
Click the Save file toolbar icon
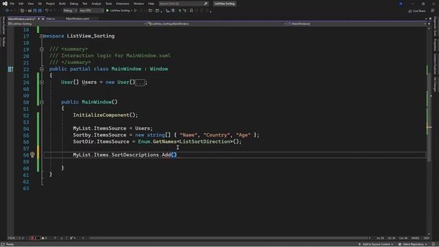tap(35, 11)
